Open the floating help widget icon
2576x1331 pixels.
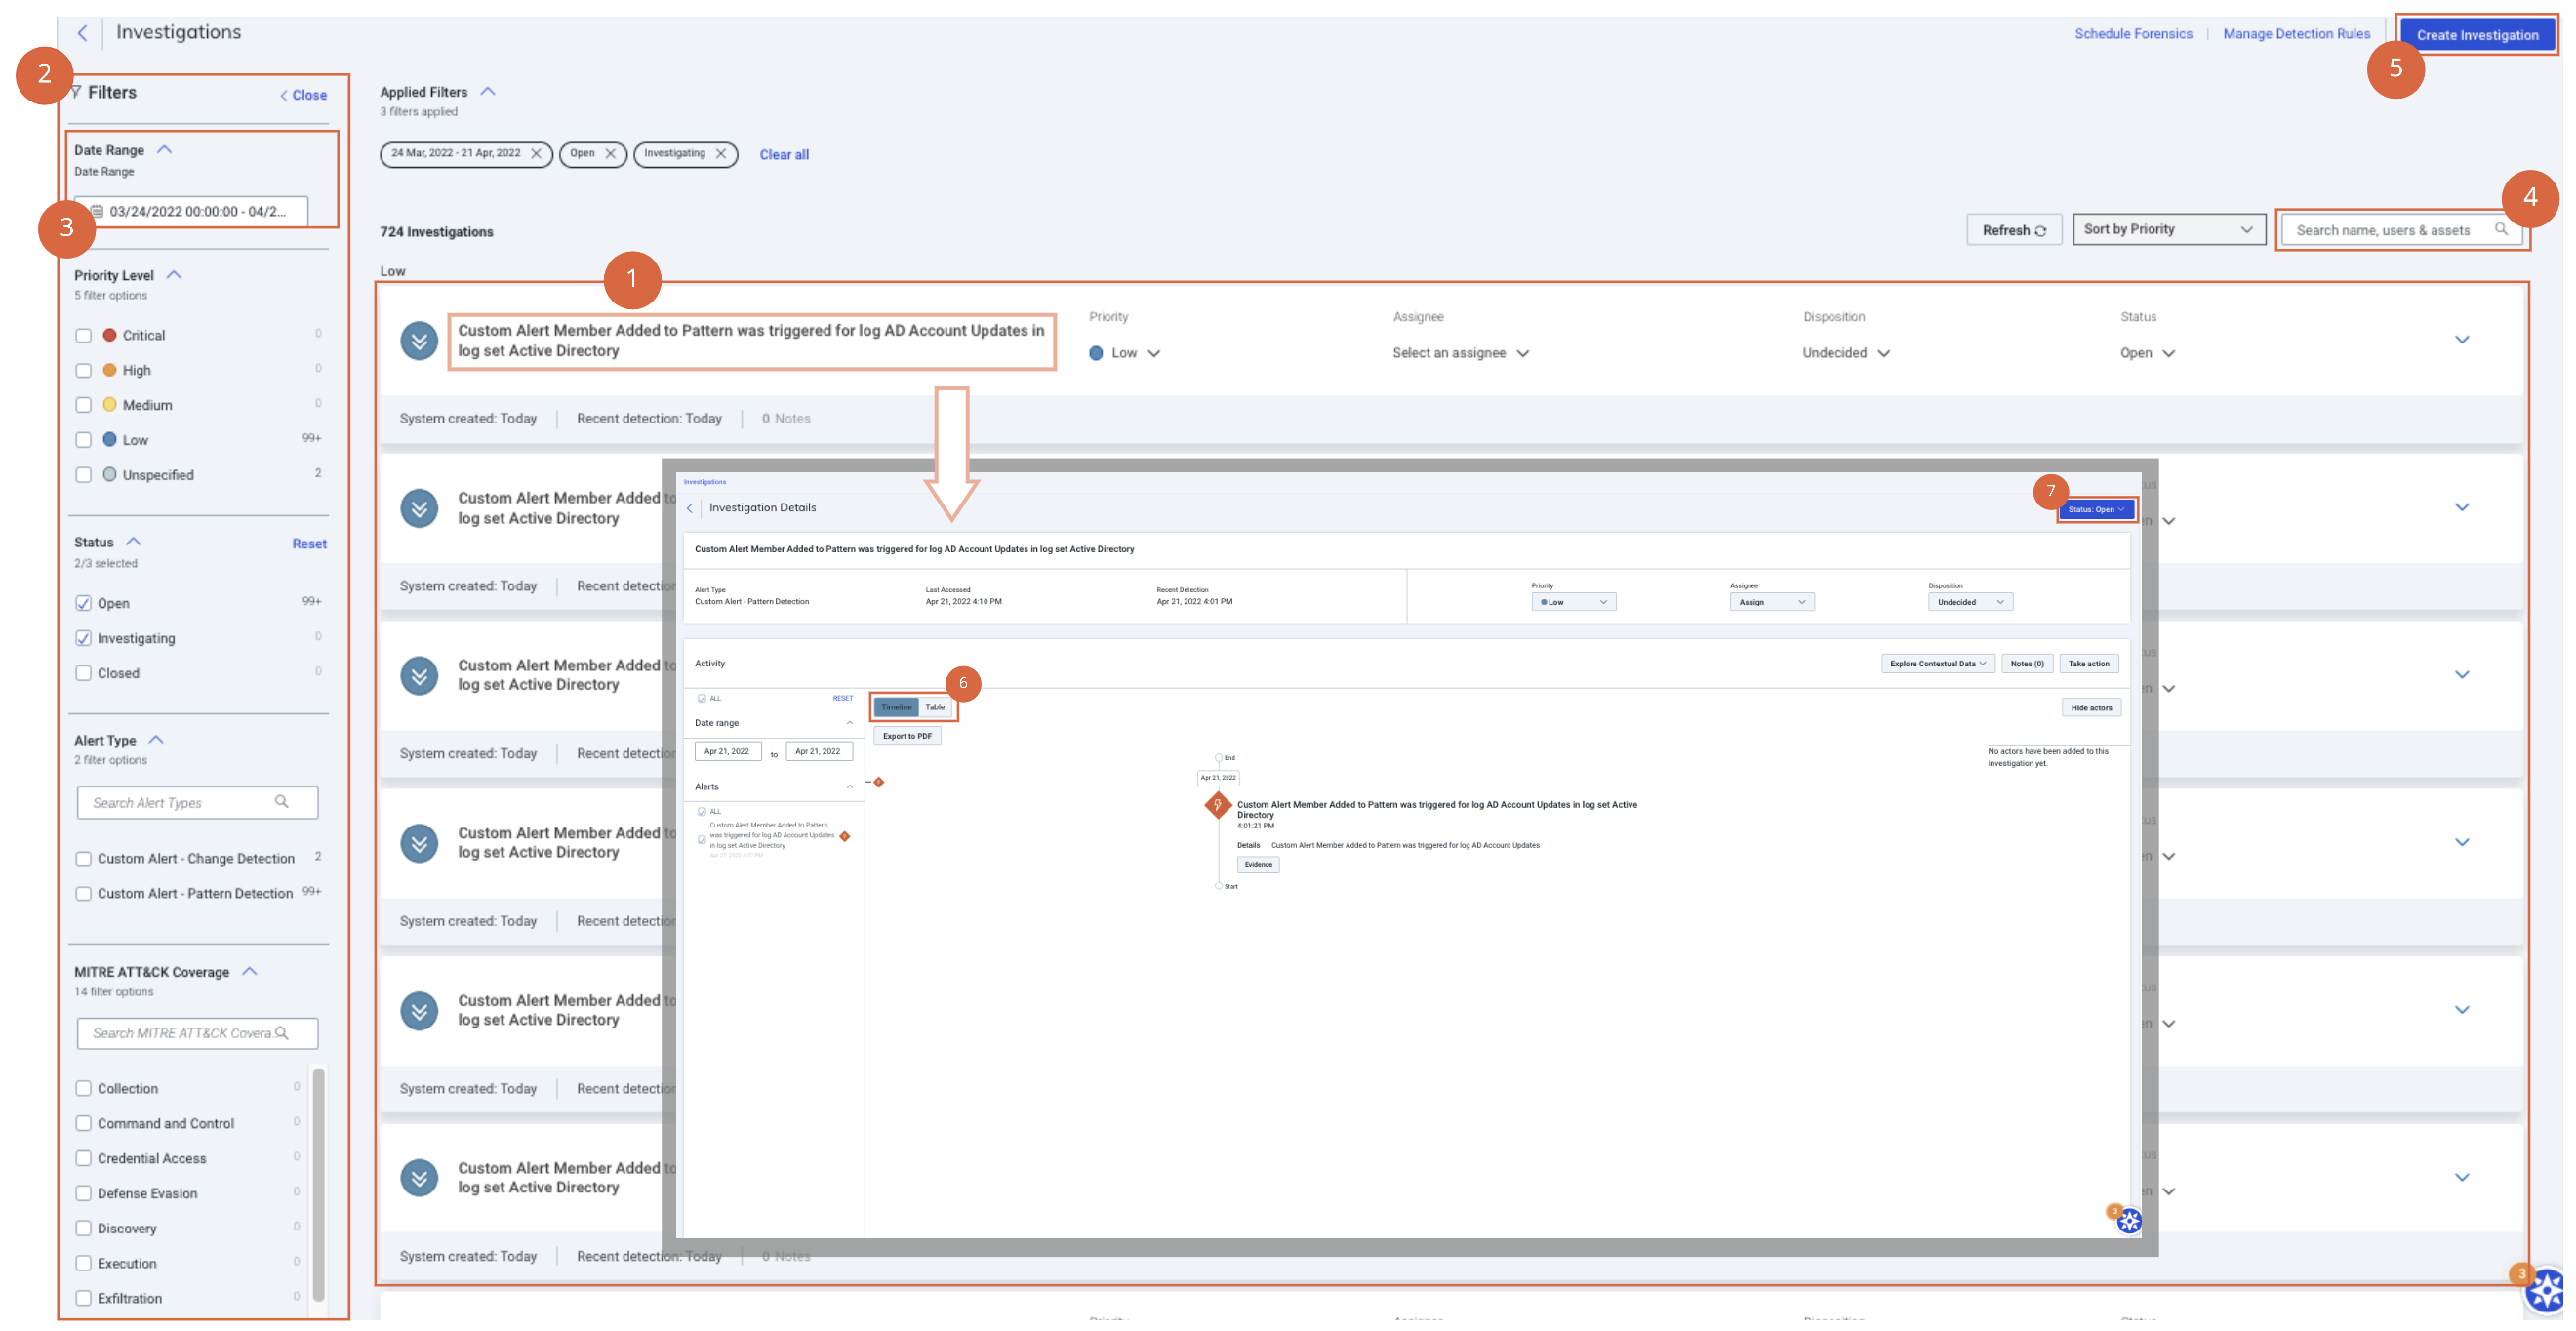pyautogui.click(x=2546, y=1290)
